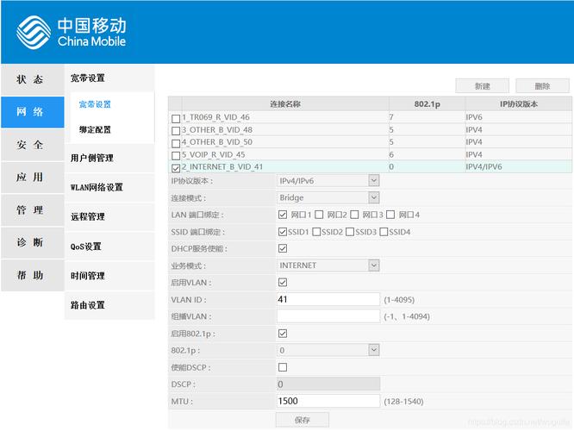Click the 802.1p column header

coord(427,104)
